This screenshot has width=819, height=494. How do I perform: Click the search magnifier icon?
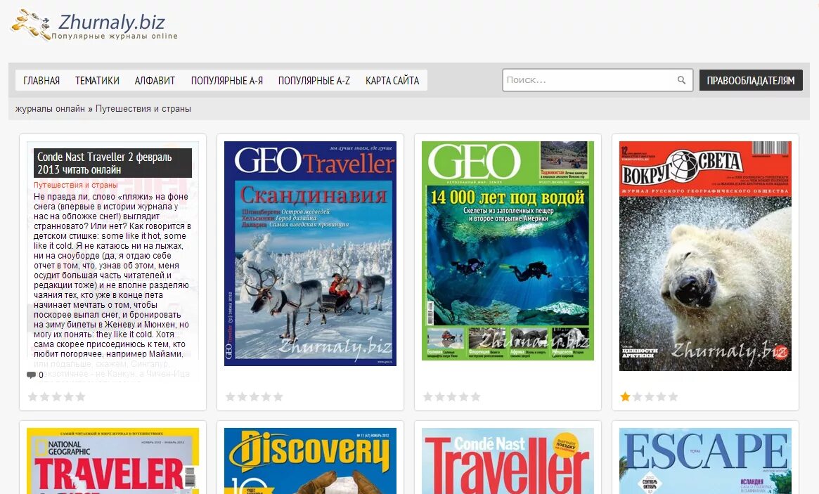point(681,80)
